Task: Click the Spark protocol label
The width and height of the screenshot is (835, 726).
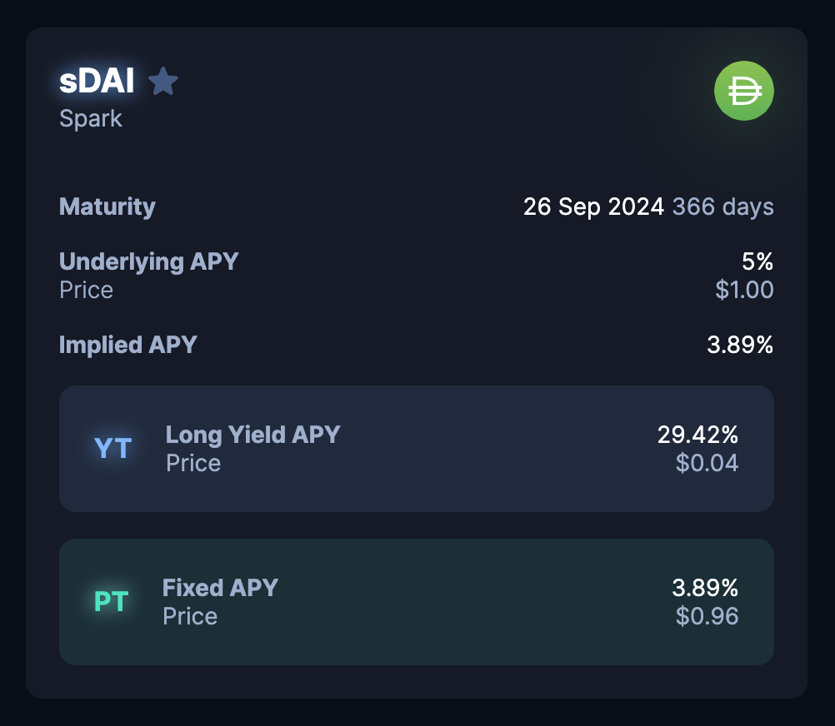Action: (x=91, y=118)
